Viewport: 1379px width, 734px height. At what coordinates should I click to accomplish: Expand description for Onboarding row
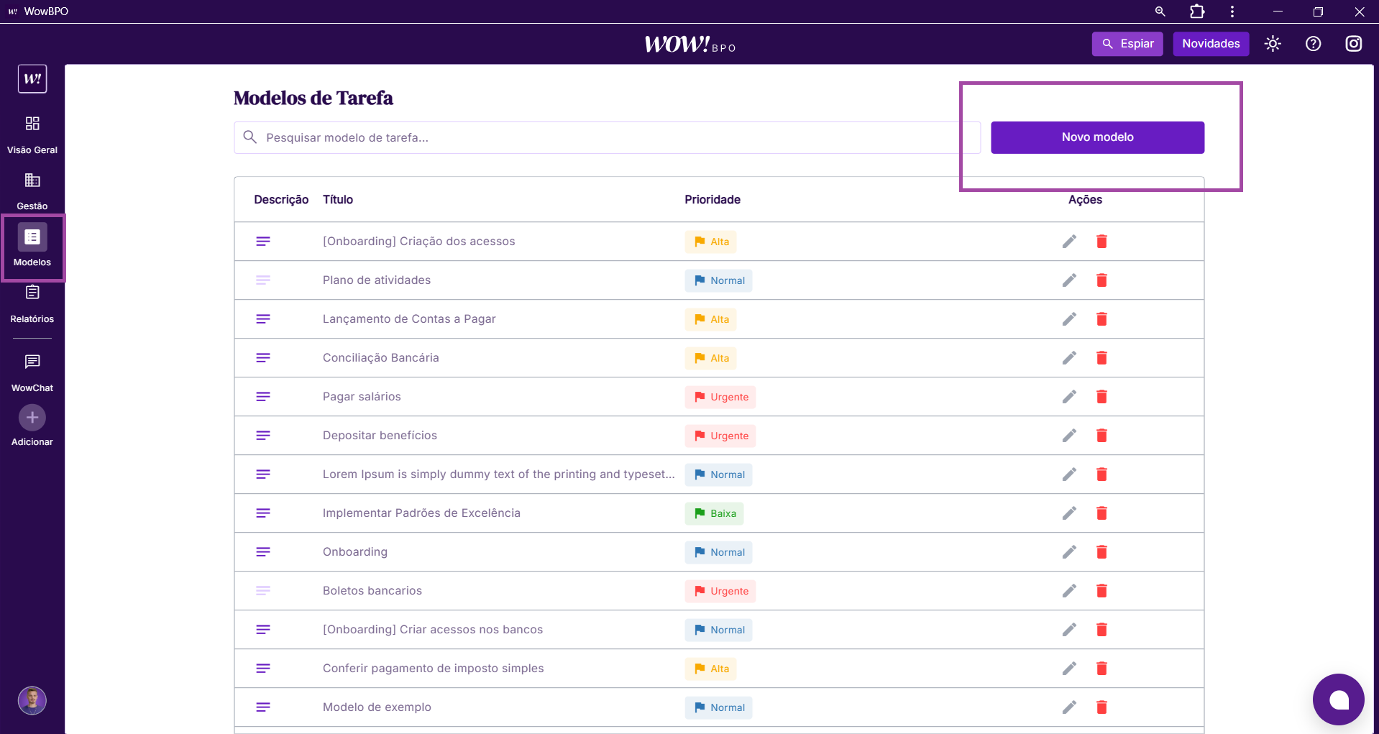(263, 552)
